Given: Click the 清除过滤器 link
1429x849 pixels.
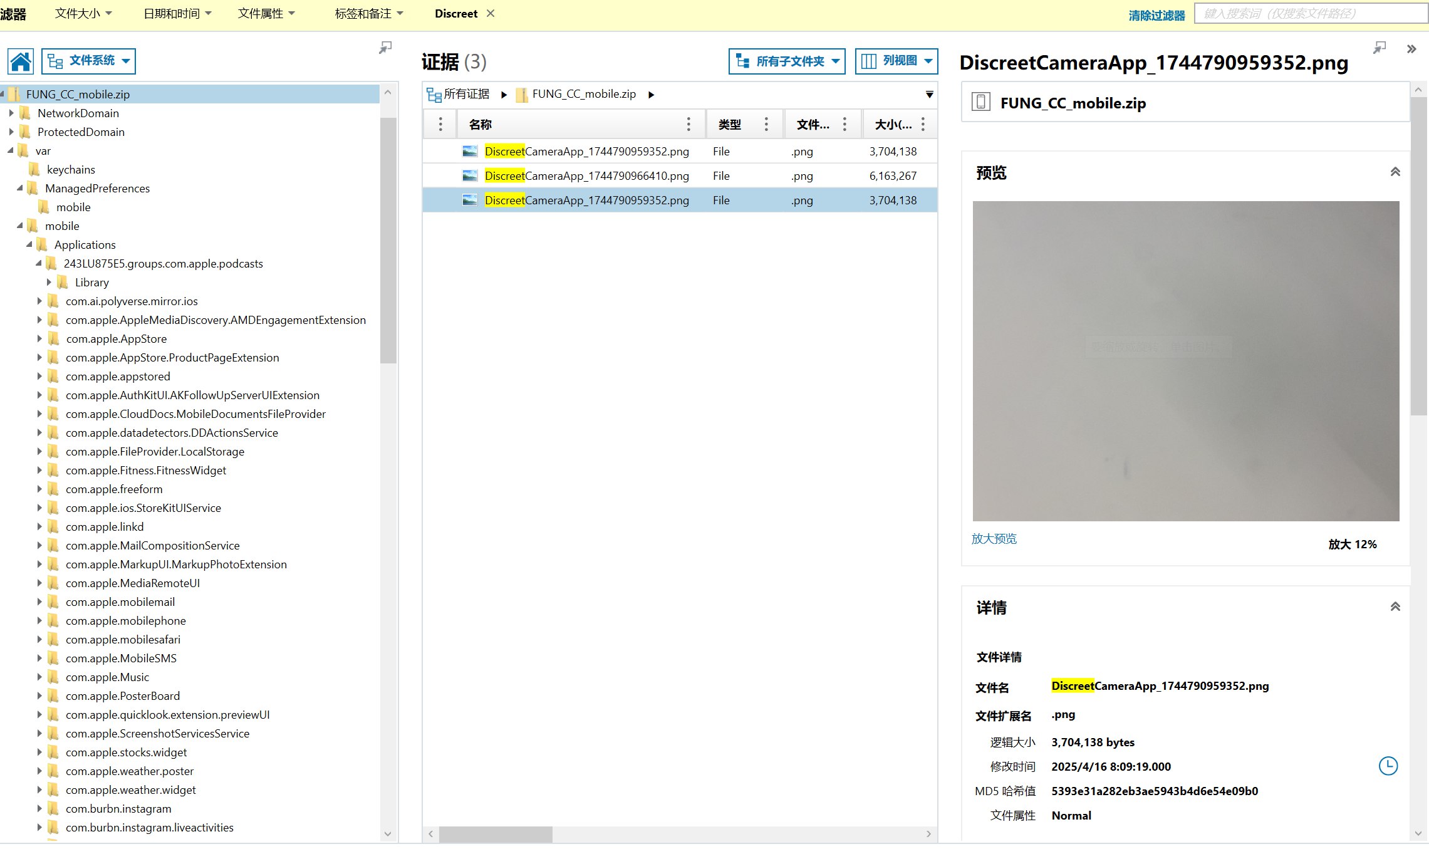Looking at the screenshot, I should tap(1156, 15).
